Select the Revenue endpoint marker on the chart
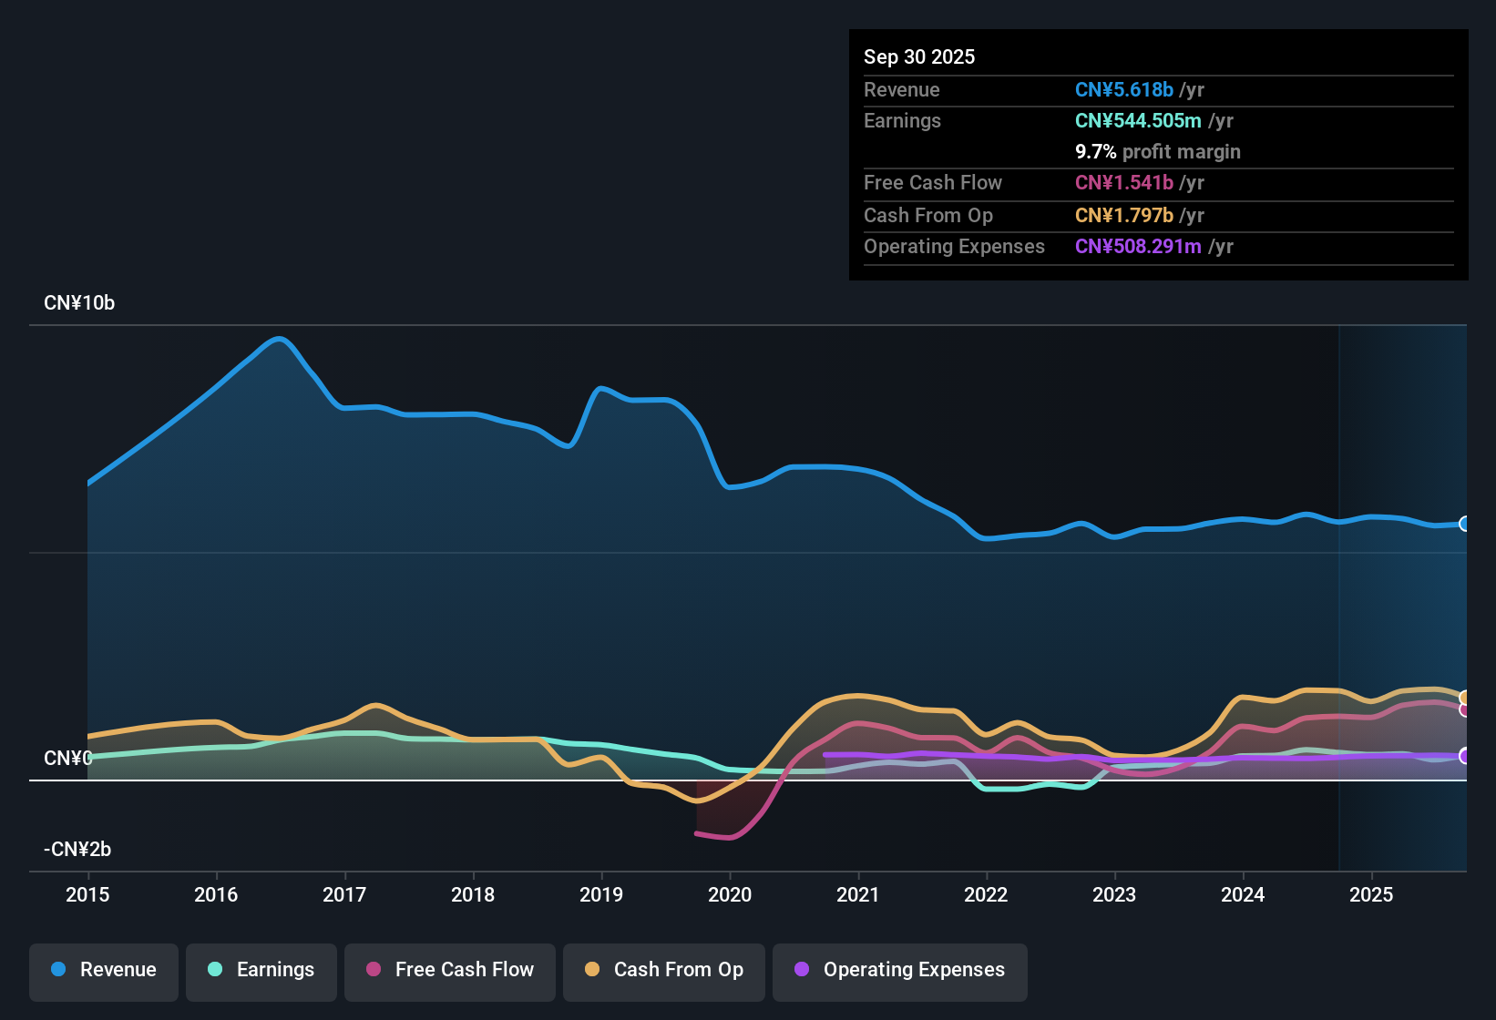 click(x=1464, y=524)
